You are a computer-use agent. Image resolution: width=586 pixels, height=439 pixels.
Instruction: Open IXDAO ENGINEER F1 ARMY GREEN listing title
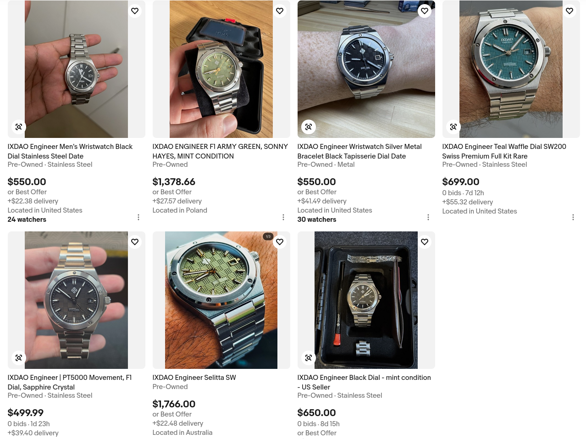pyautogui.click(x=220, y=151)
